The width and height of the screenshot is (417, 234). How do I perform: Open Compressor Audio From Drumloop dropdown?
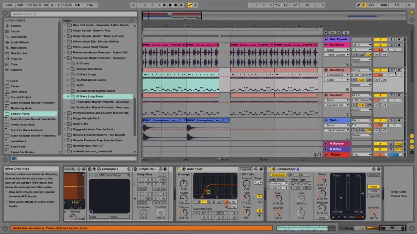278,183
